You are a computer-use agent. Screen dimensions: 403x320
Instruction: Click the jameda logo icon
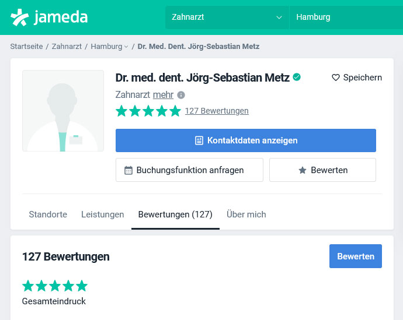(x=19, y=17)
